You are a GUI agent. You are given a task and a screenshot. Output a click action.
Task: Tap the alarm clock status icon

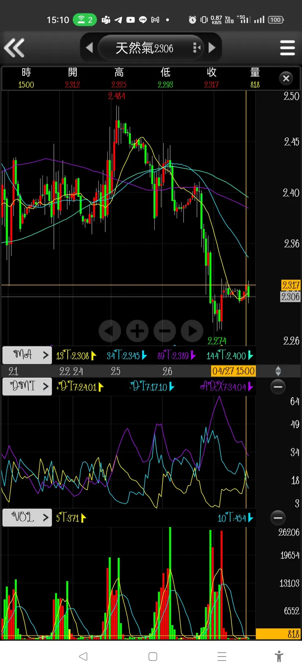point(193,20)
